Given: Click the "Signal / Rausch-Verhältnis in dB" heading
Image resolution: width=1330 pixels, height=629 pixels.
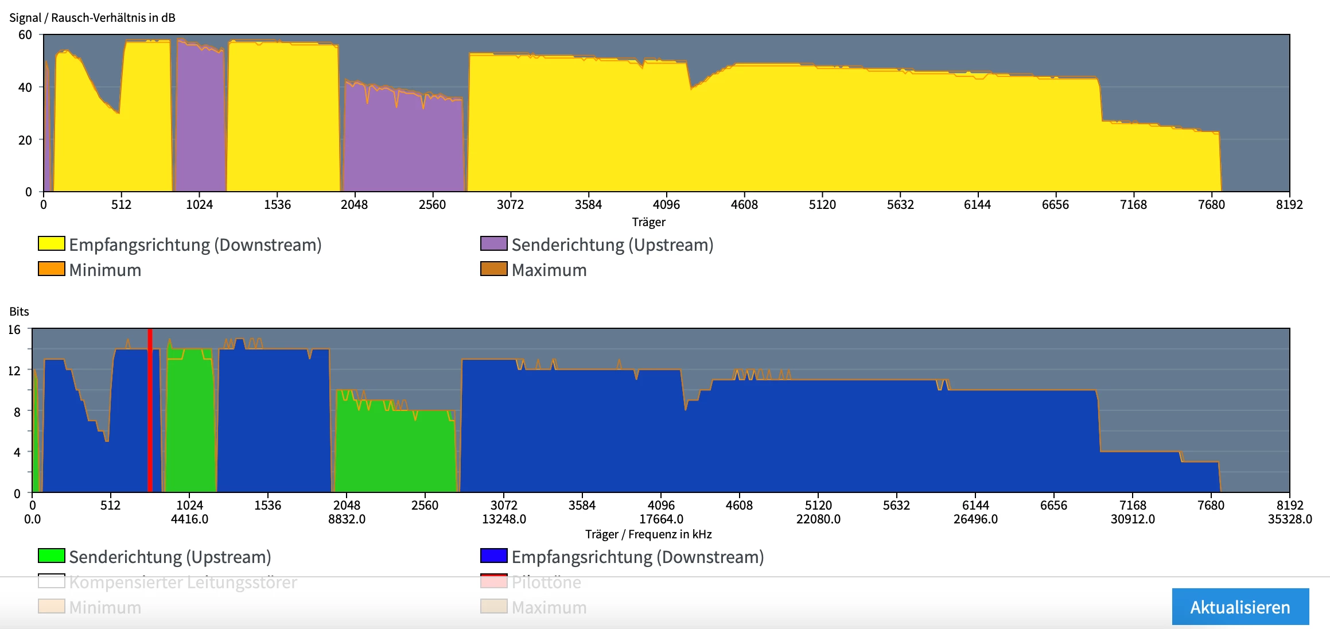Looking at the screenshot, I should pyautogui.click(x=92, y=18).
